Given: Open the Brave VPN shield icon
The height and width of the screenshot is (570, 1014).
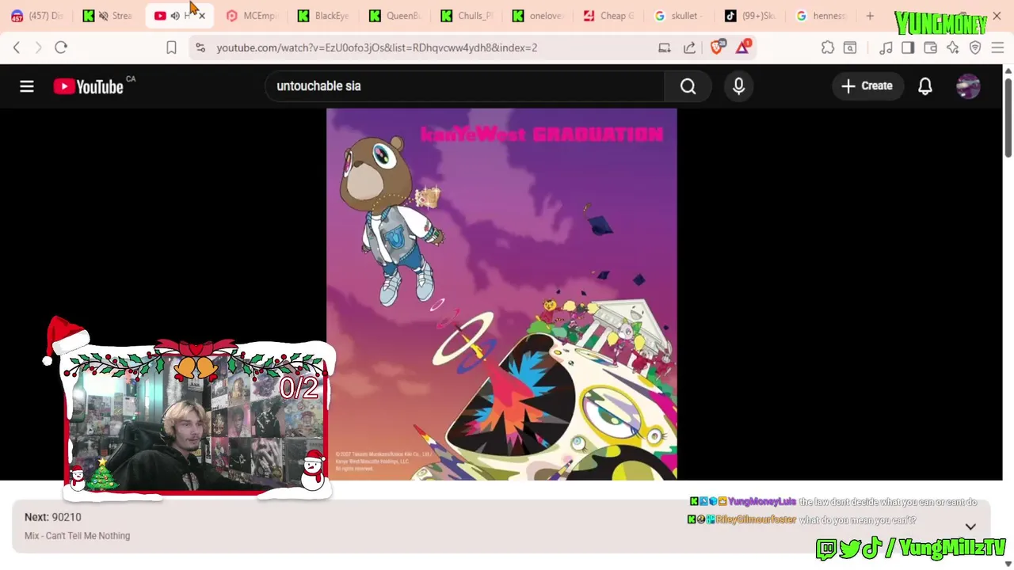Looking at the screenshot, I should 975,47.
